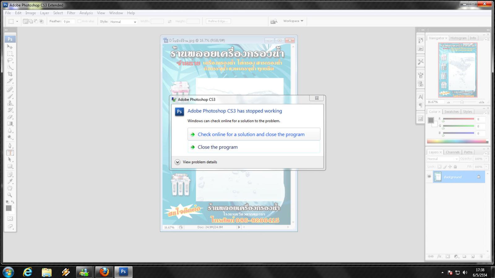Select the Rectangle shape tool
Screen dimensions: 495x278
[x=10, y=166]
